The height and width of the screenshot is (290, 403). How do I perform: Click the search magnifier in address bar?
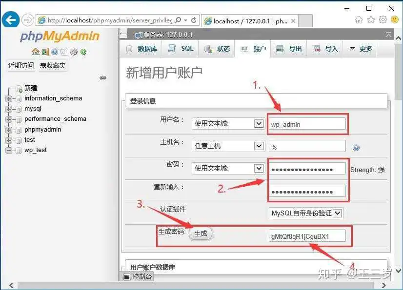pos(178,20)
